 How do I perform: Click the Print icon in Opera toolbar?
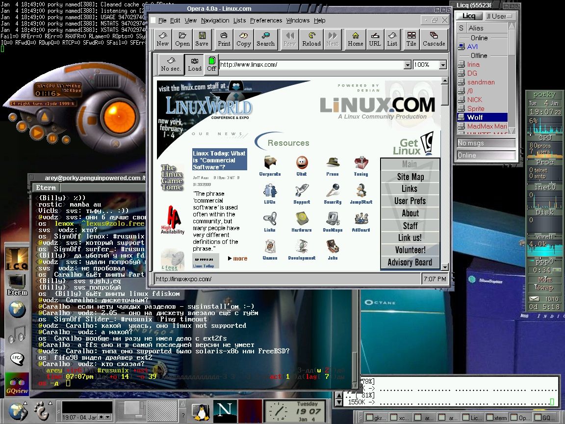tap(224, 39)
